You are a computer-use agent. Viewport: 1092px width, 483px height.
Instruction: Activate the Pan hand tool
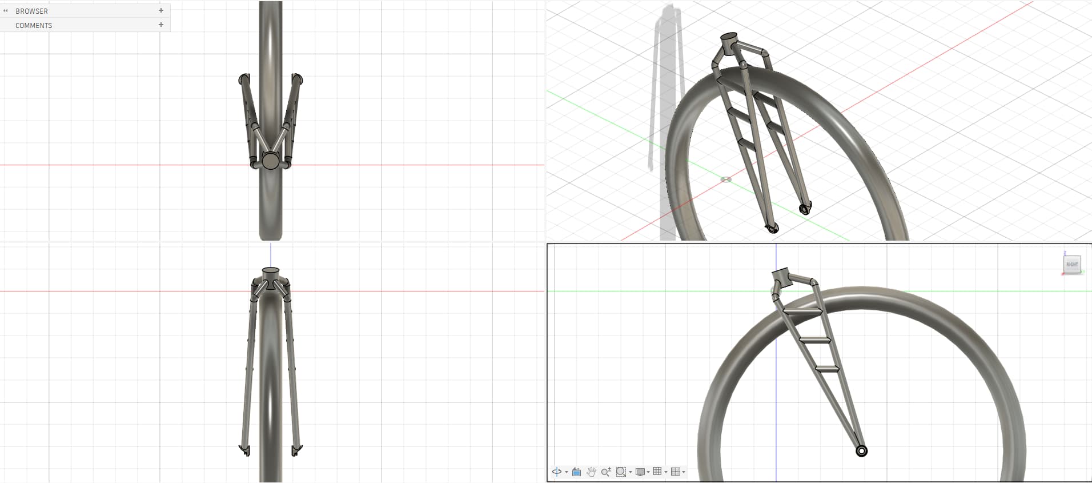pyautogui.click(x=591, y=472)
